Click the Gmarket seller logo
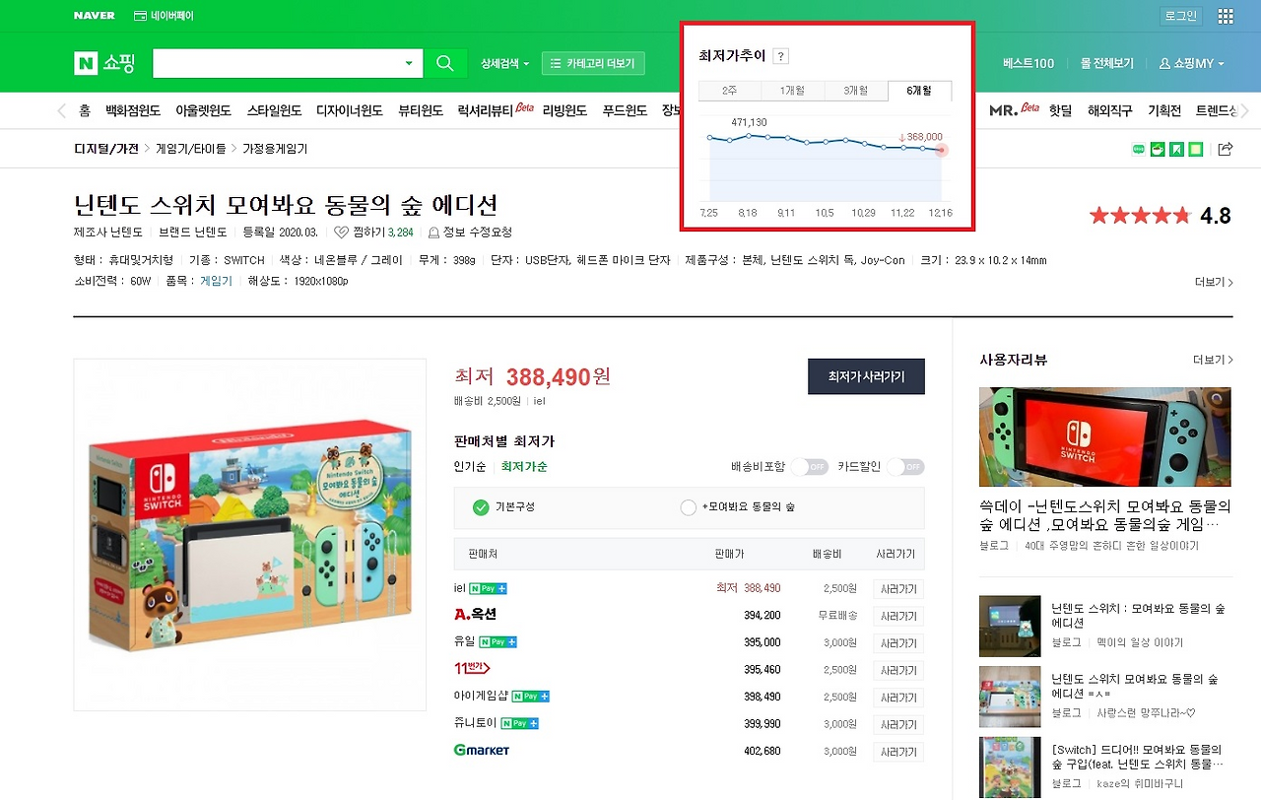This screenshot has width=1261, height=800. [x=482, y=751]
